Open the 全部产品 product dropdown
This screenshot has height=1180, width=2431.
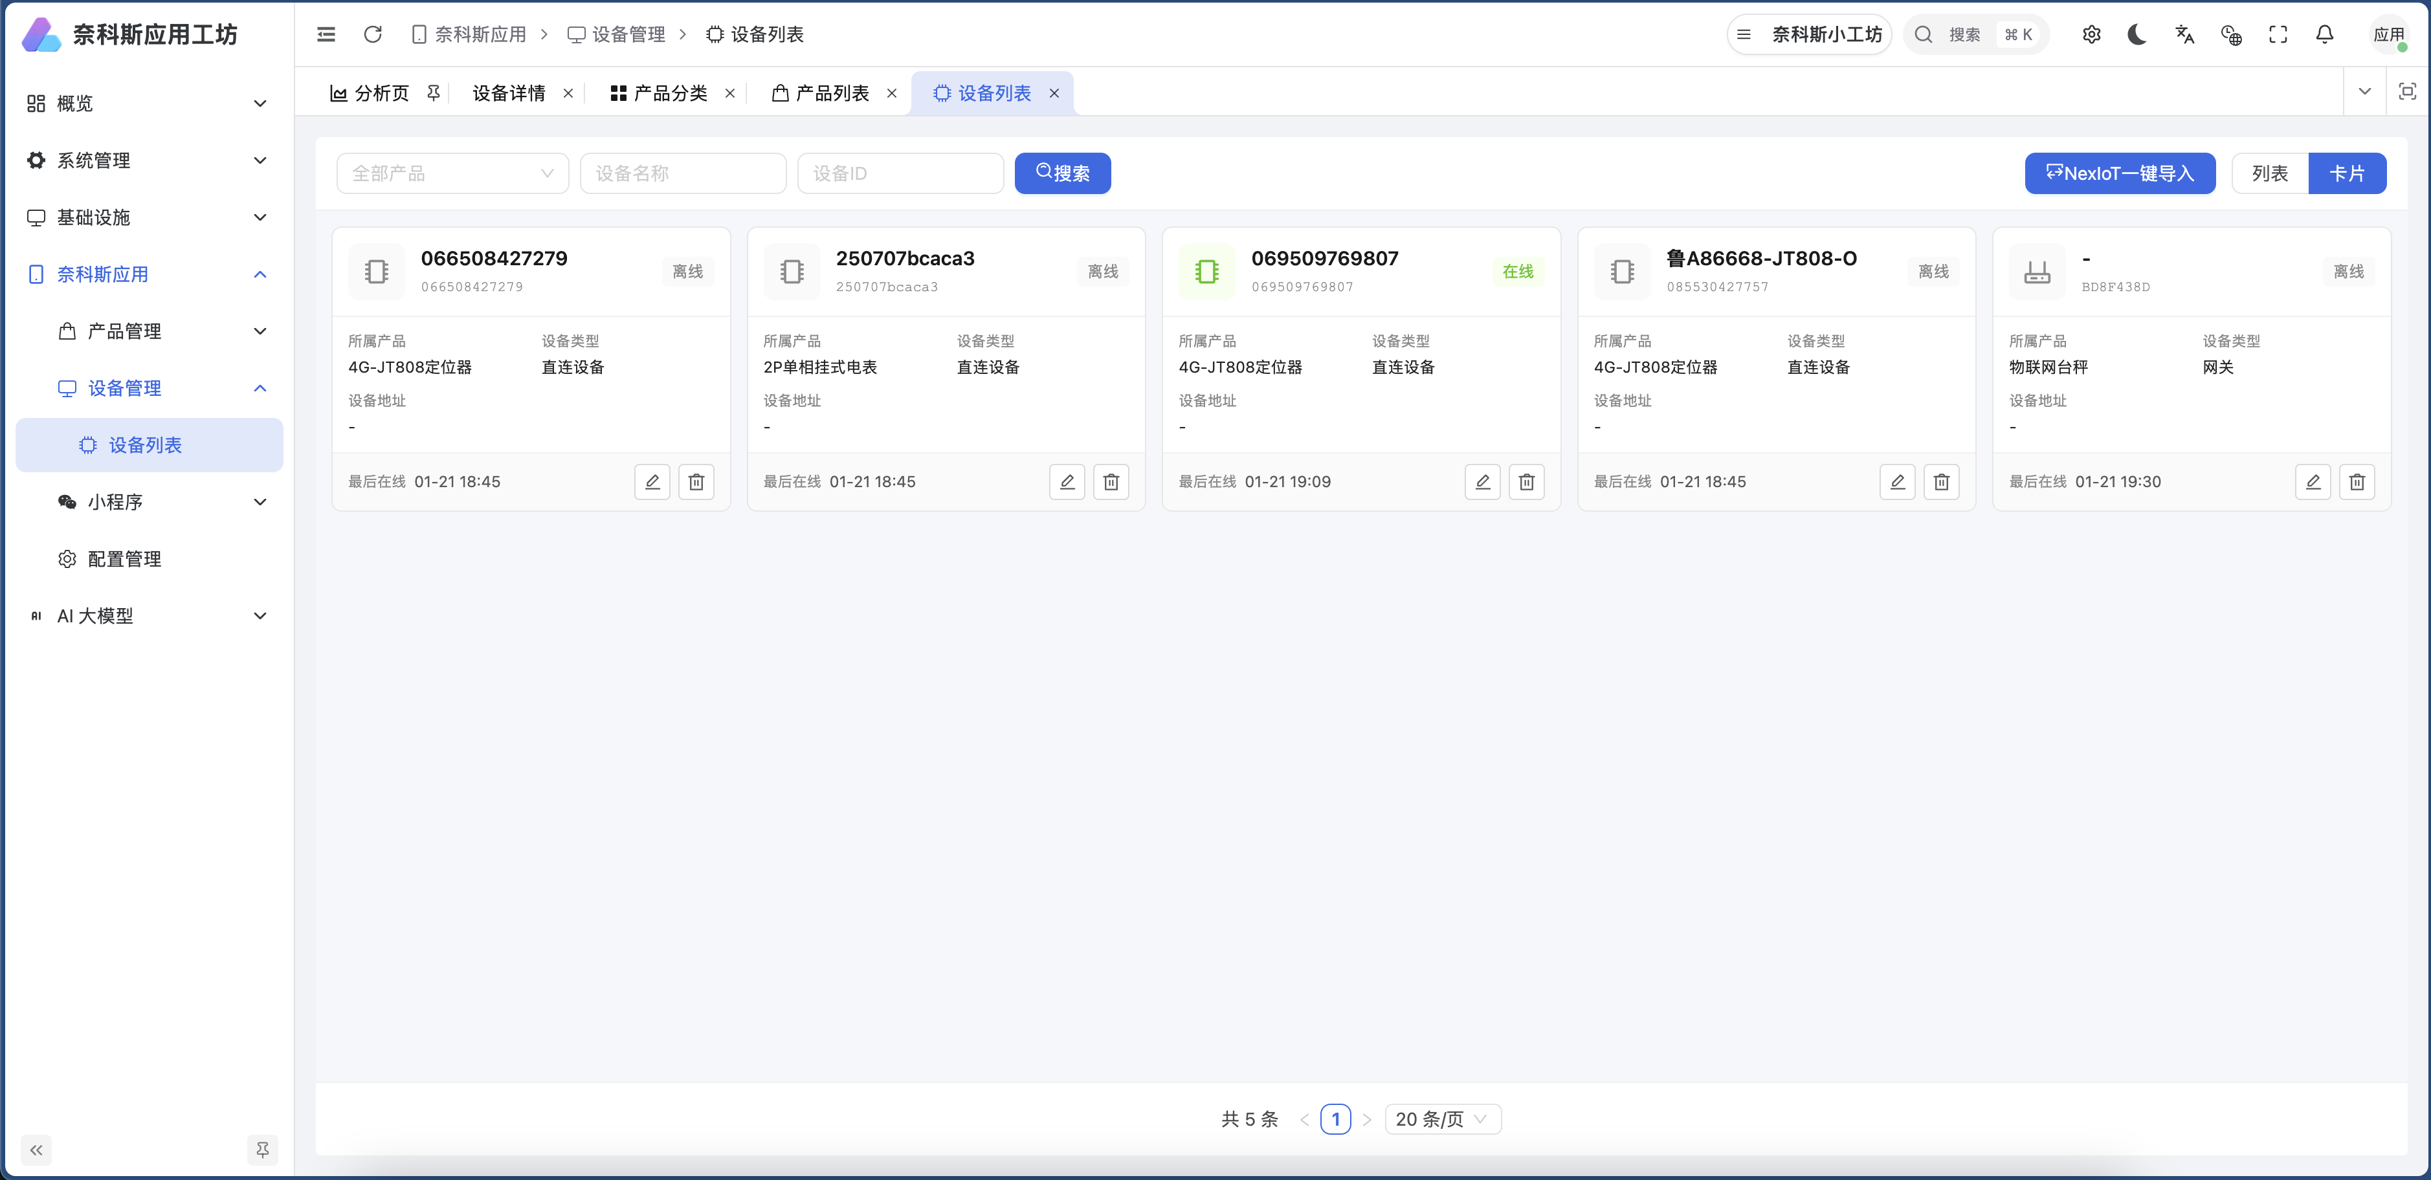point(452,173)
